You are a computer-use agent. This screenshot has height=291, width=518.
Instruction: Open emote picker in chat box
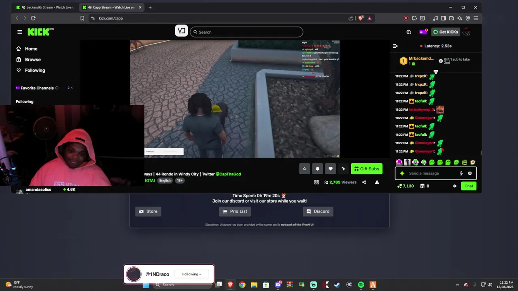[x=470, y=173]
